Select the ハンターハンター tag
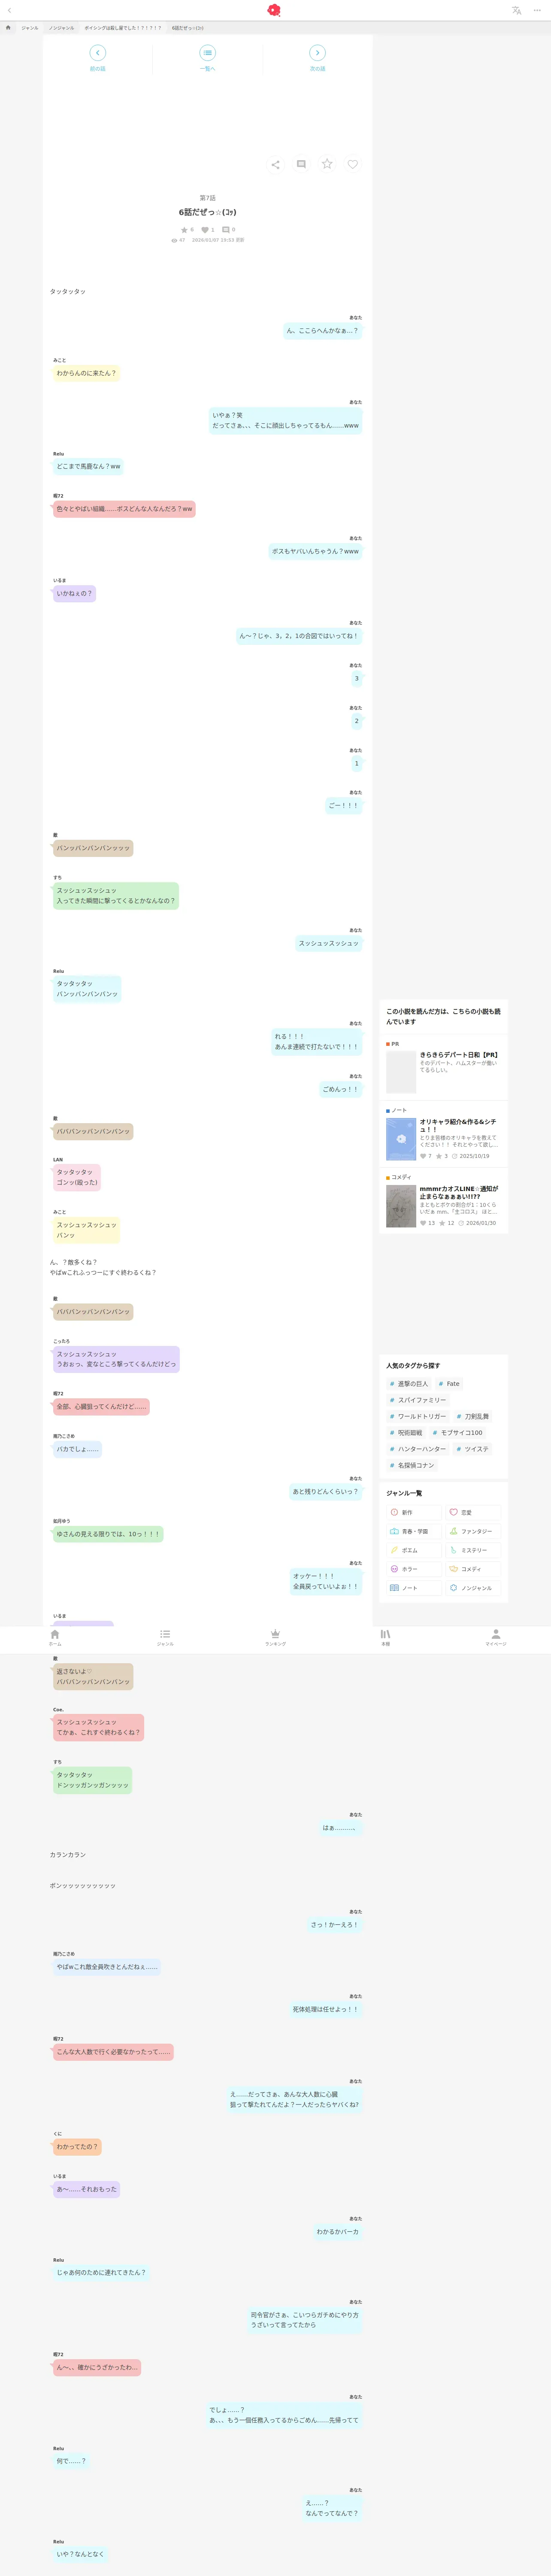 (x=418, y=1449)
